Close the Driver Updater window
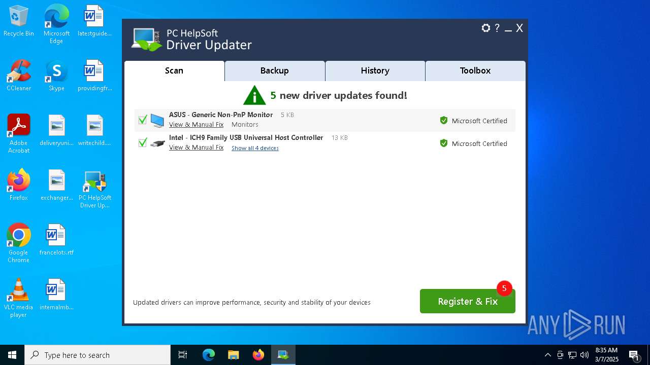The width and height of the screenshot is (650, 365). (x=519, y=28)
